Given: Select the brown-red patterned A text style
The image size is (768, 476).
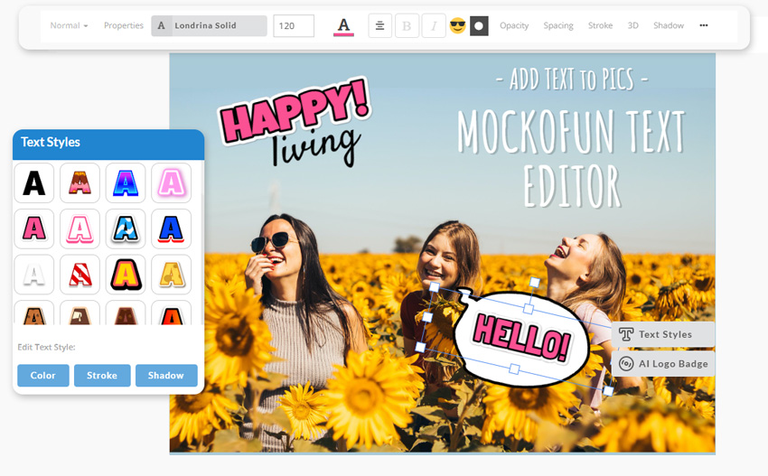Looking at the screenshot, I should pyautogui.click(x=80, y=183).
